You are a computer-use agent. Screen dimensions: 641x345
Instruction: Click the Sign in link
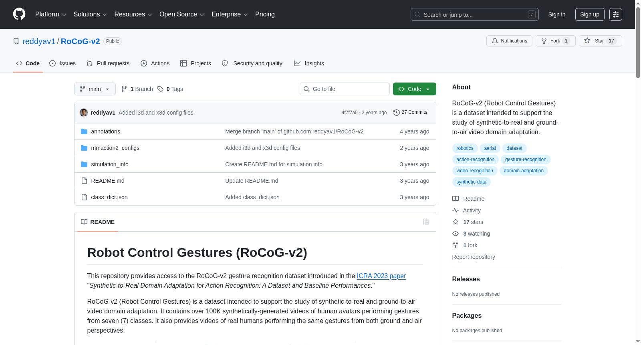tap(557, 14)
